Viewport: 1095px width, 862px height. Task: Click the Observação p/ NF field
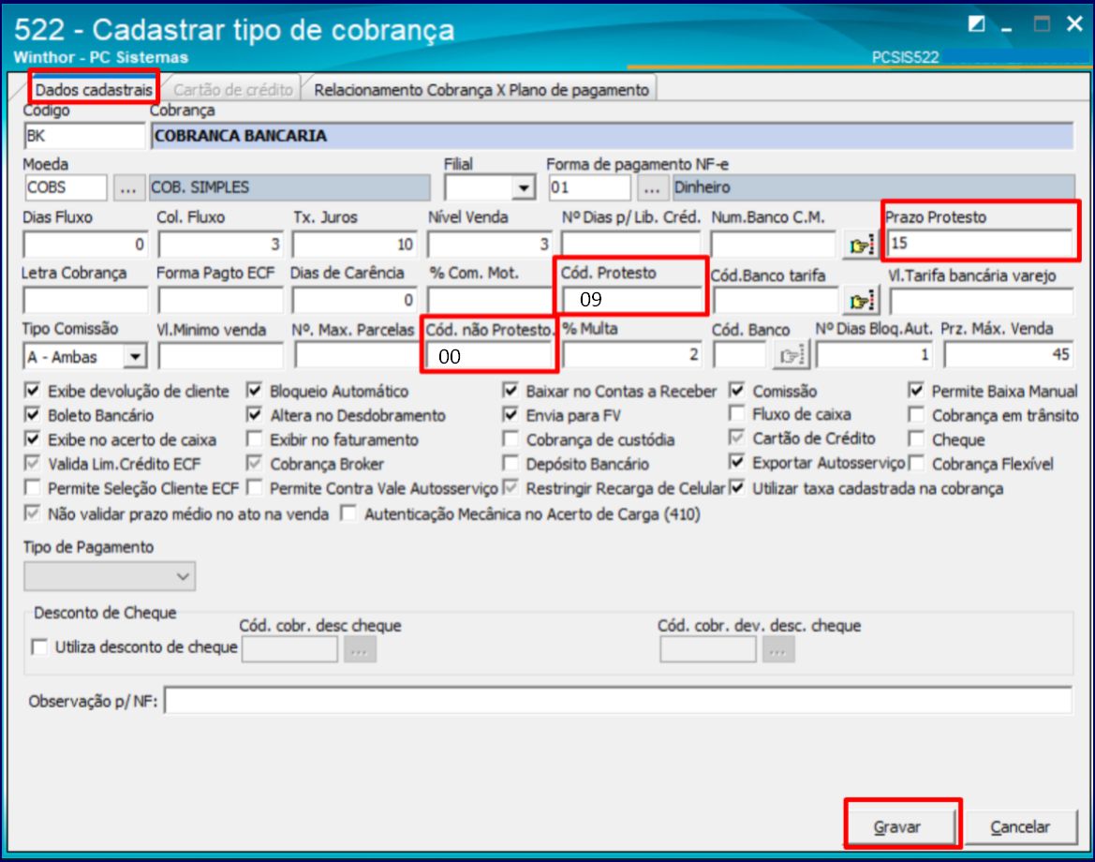click(618, 701)
